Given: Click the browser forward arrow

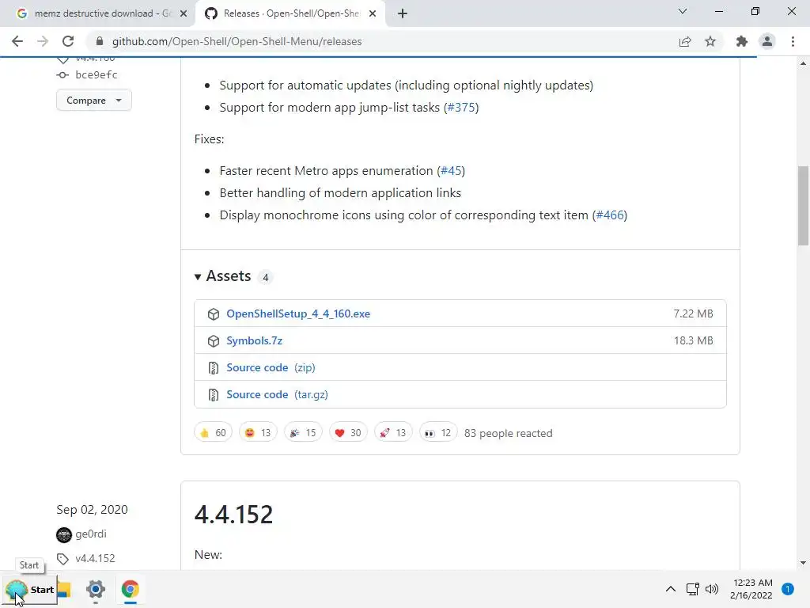Looking at the screenshot, I should click(43, 41).
